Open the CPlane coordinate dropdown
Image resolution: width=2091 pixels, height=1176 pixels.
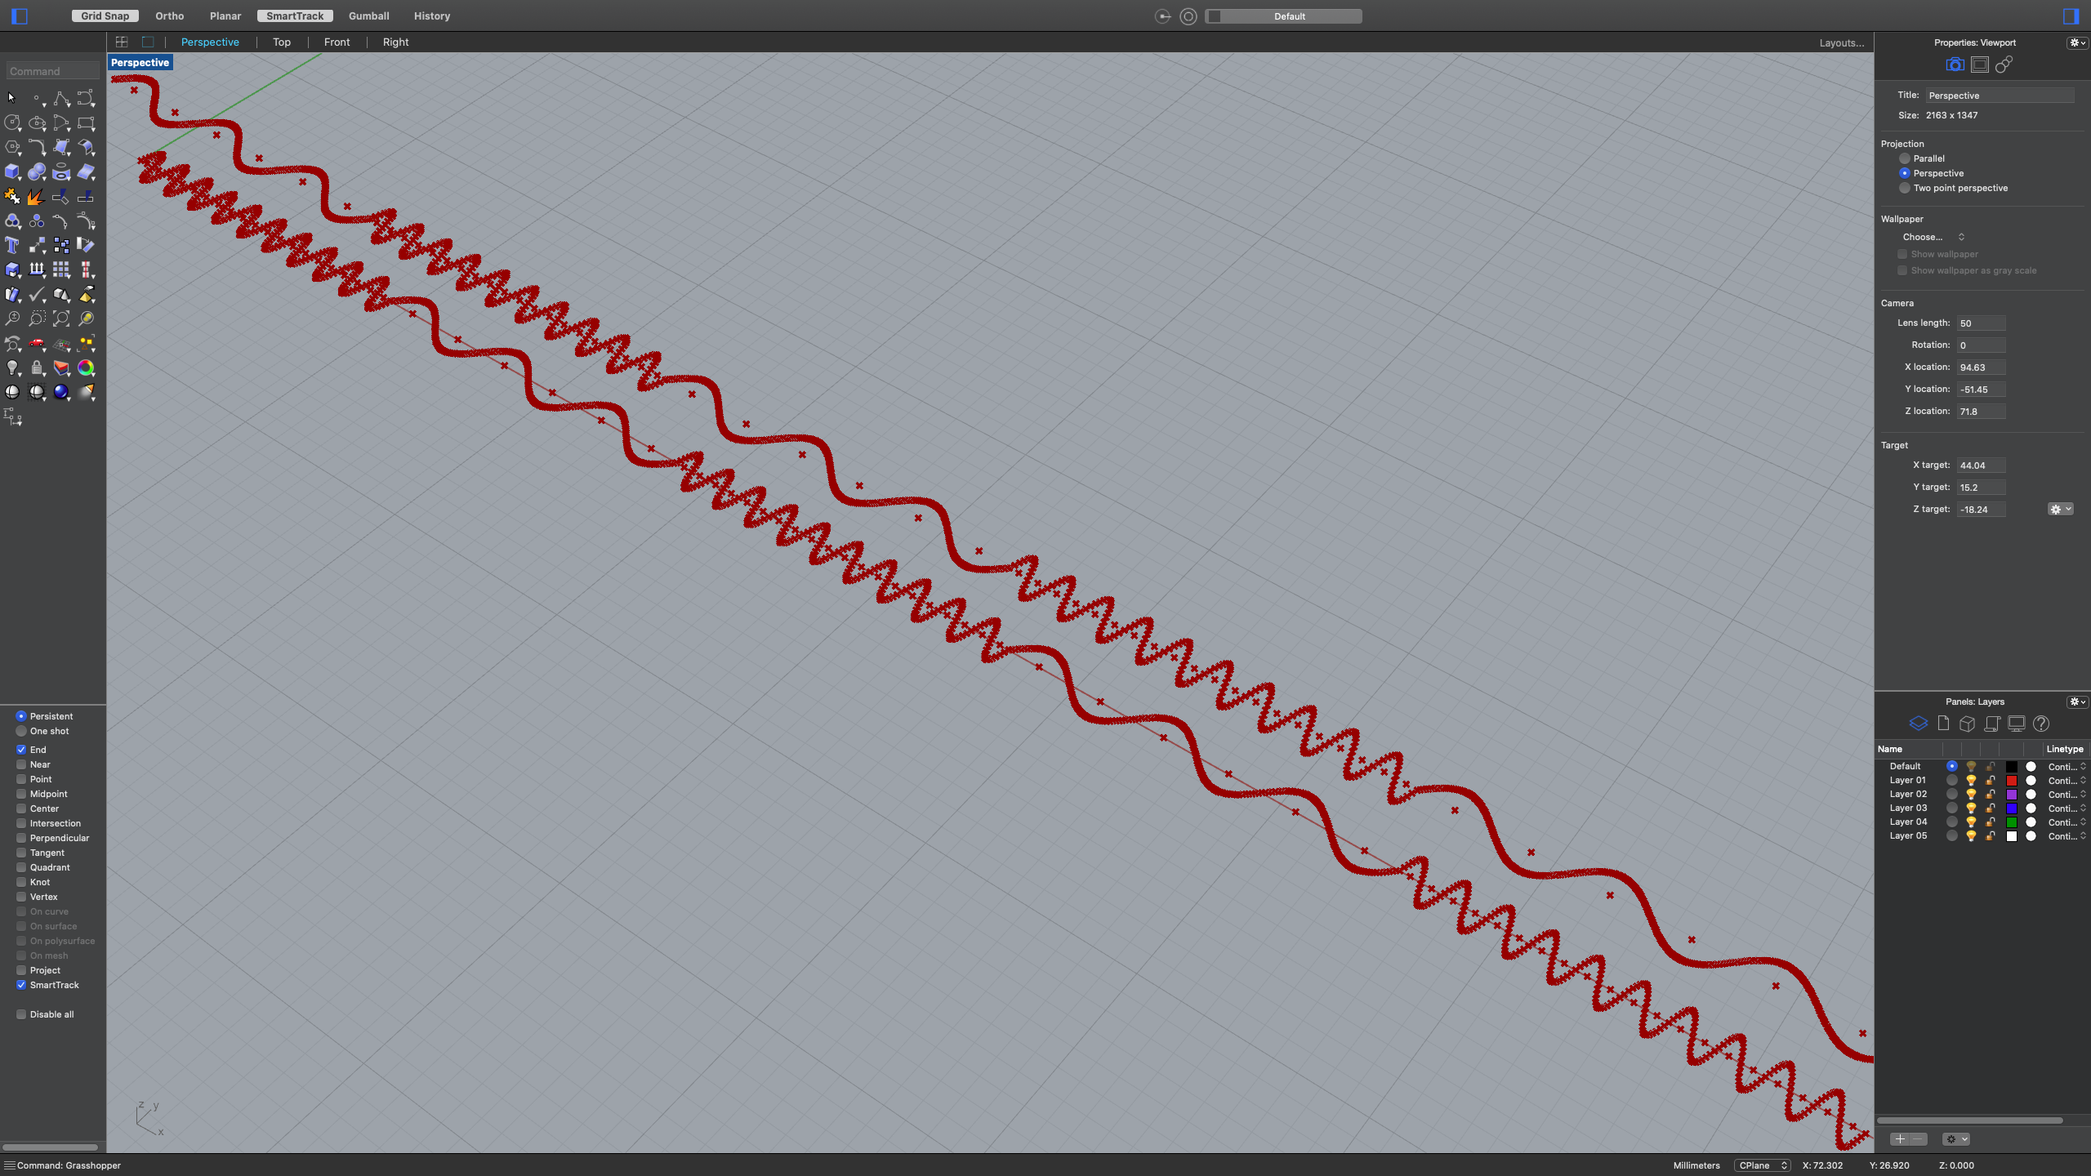coord(1763,1165)
